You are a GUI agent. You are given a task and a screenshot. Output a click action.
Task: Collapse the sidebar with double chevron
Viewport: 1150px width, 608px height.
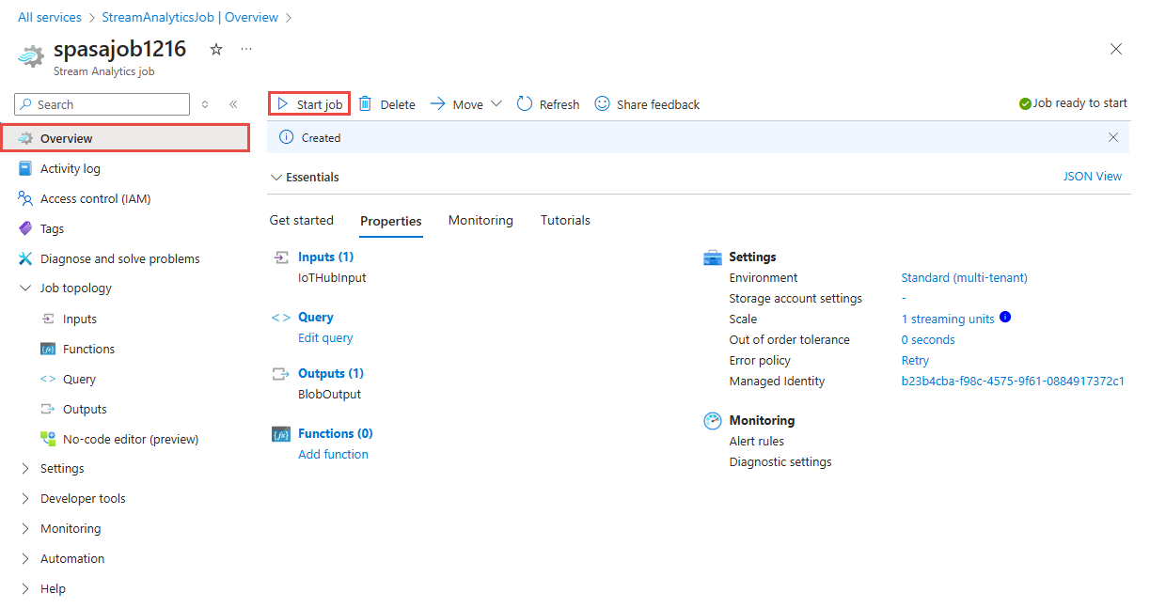(233, 104)
